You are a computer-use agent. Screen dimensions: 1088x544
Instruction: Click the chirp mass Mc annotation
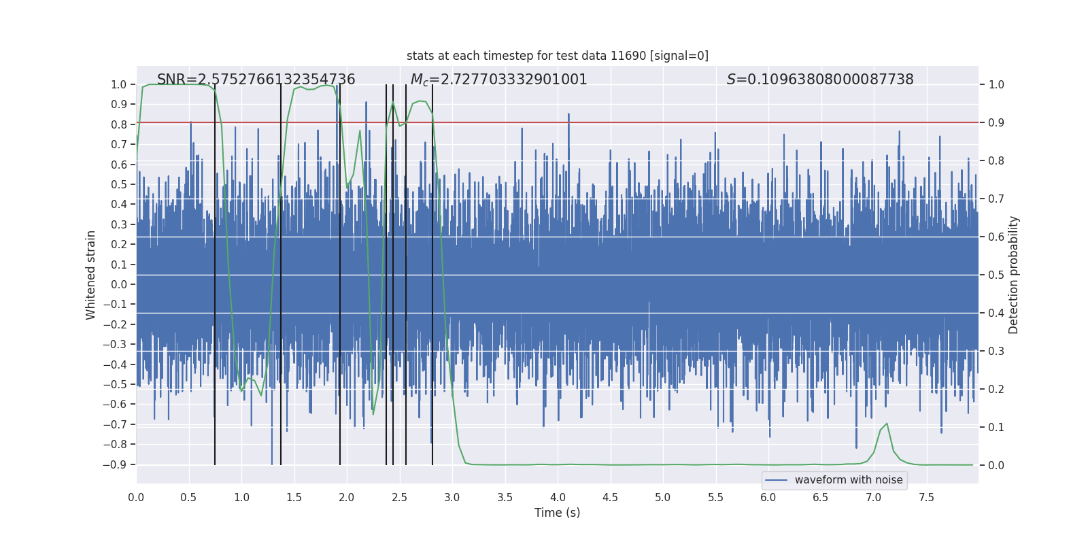tap(498, 80)
